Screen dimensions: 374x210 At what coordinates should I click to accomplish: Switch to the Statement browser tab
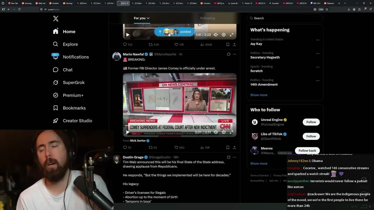pos(329,3)
